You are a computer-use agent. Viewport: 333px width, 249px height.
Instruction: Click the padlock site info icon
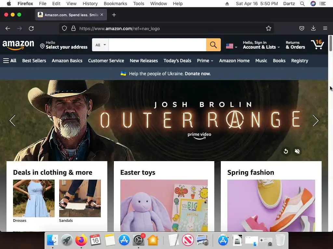[x=73, y=29]
